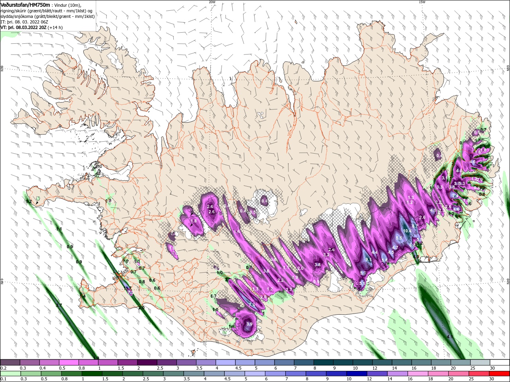
Task: Click the 3.9 value over the southern glacier
Action: 249,324
